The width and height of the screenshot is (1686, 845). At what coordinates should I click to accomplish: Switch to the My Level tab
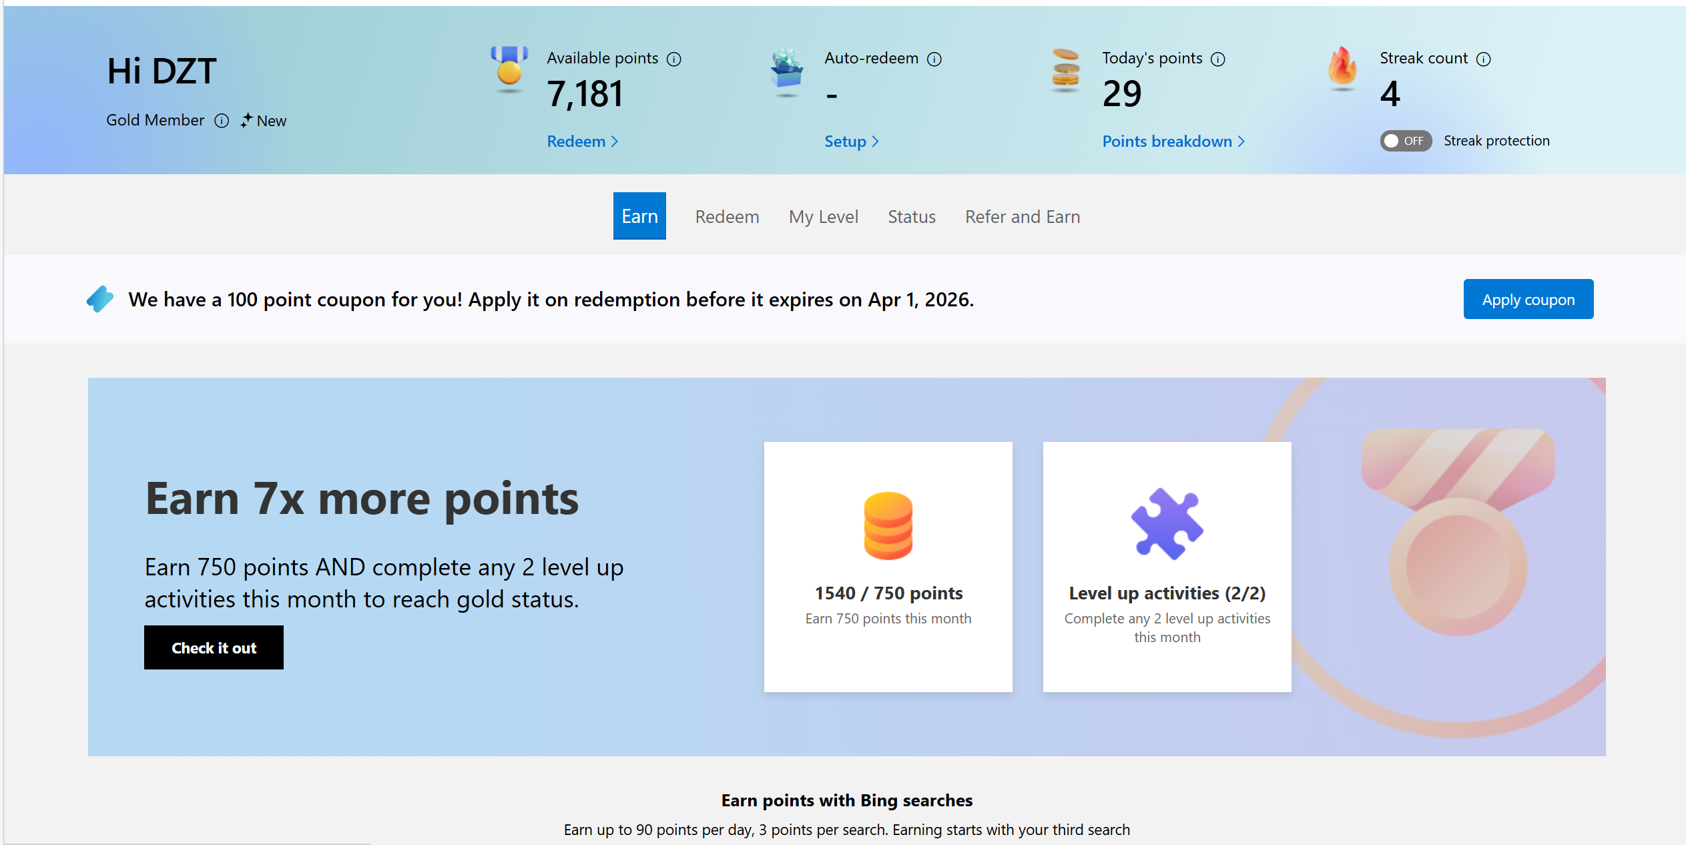click(x=823, y=217)
